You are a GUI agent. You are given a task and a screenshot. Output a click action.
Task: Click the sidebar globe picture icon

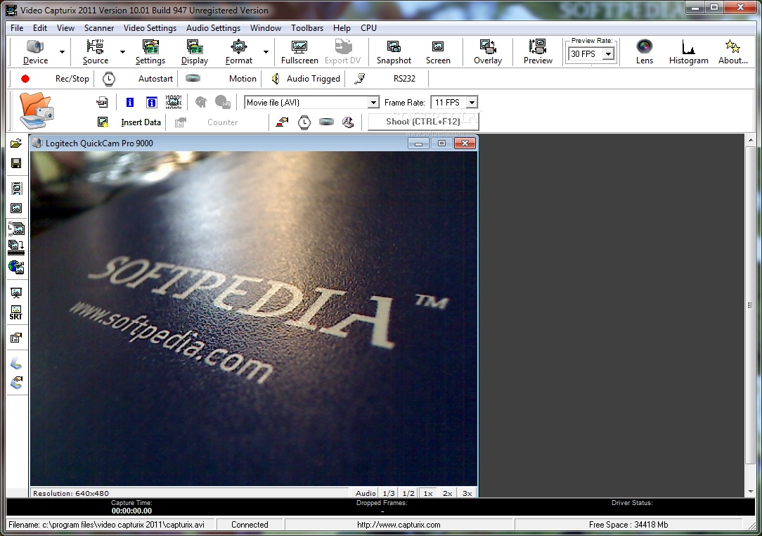16,267
